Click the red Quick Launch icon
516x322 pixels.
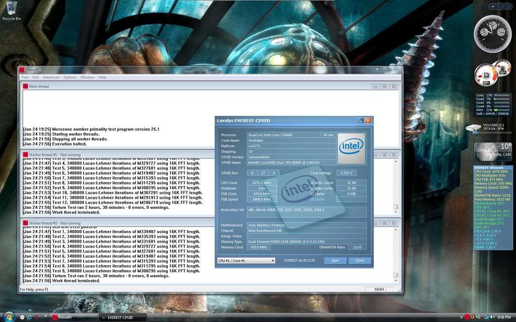36,317
